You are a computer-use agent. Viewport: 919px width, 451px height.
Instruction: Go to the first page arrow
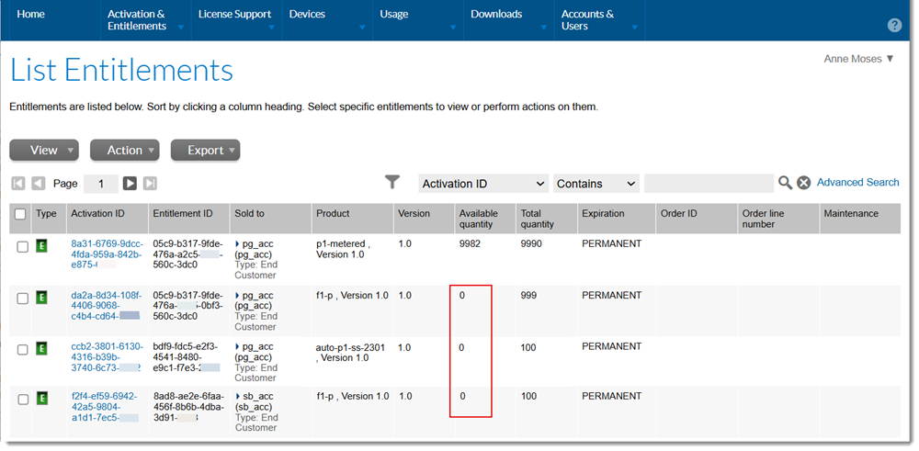point(18,184)
